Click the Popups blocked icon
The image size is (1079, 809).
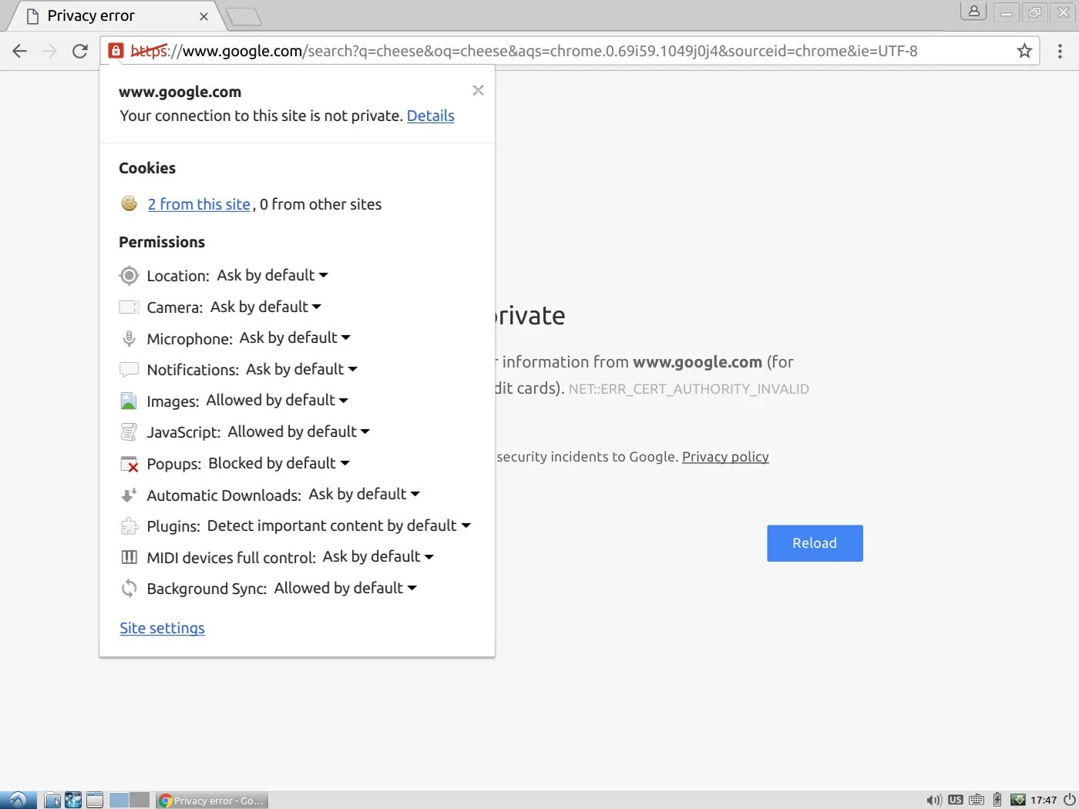[129, 464]
